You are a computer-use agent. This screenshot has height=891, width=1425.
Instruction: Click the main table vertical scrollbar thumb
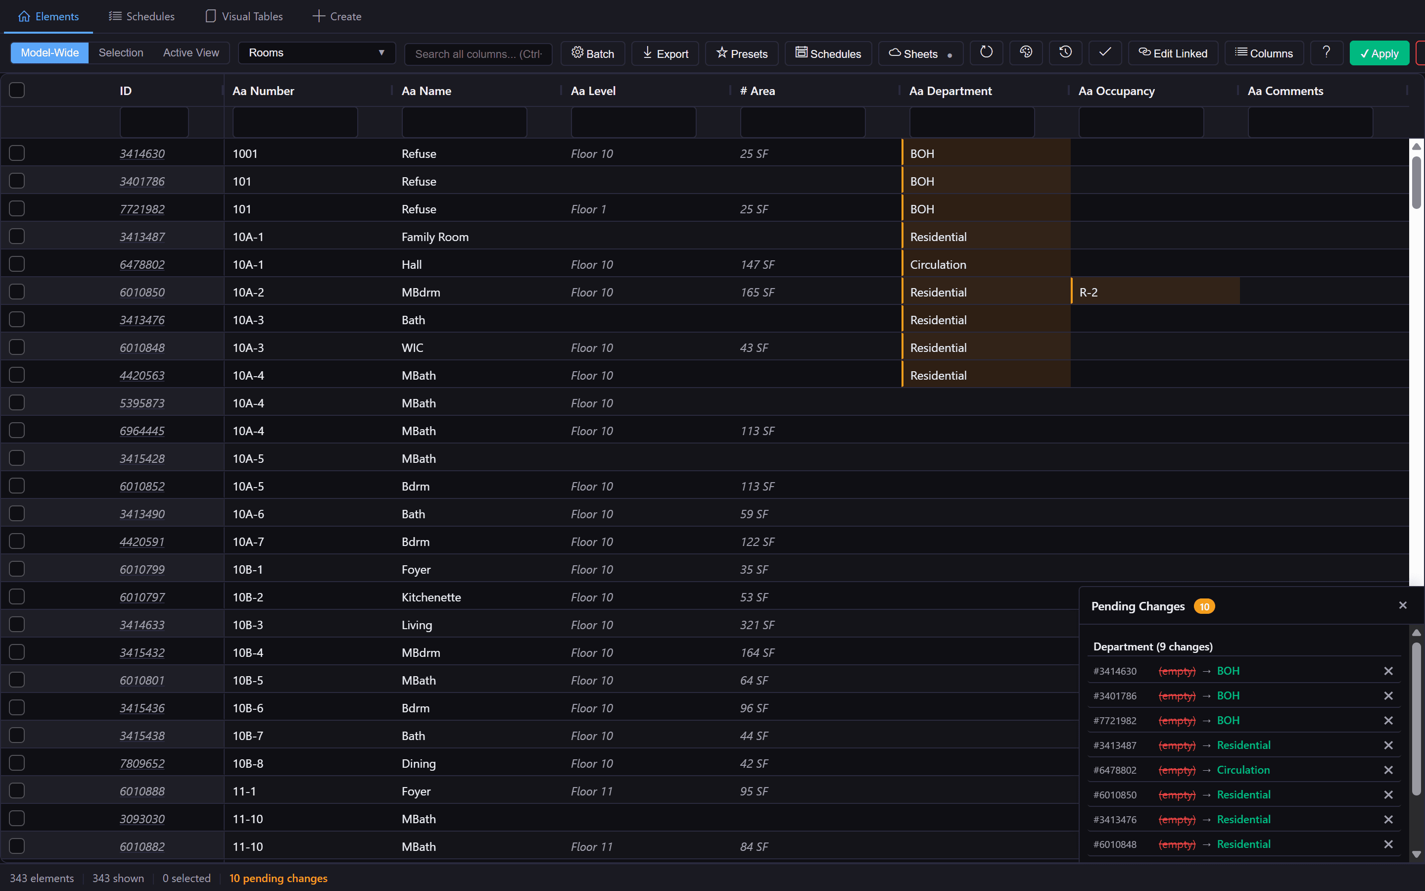[1416, 182]
